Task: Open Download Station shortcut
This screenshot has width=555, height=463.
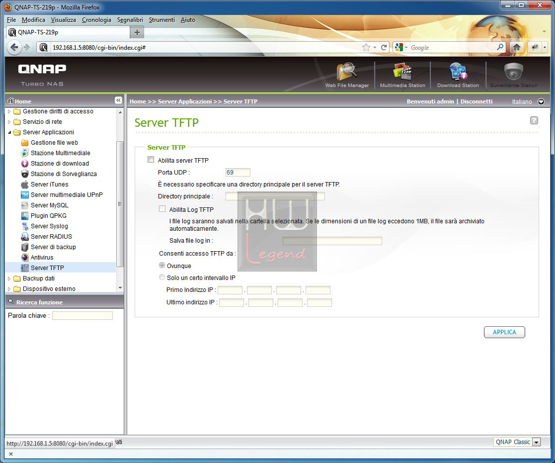Action: pyautogui.click(x=458, y=75)
